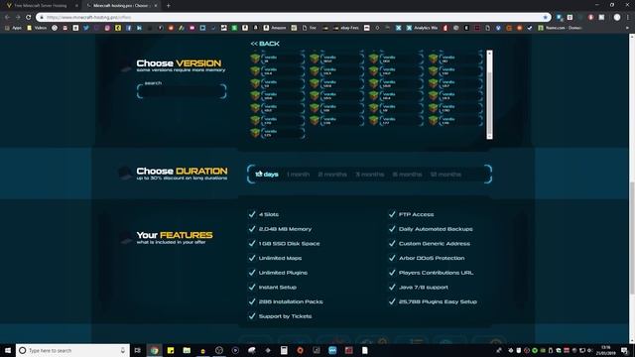This screenshot has height=357, width=635.
Task: Open the Chrome three-dot menu
Action: pos(628,17)
